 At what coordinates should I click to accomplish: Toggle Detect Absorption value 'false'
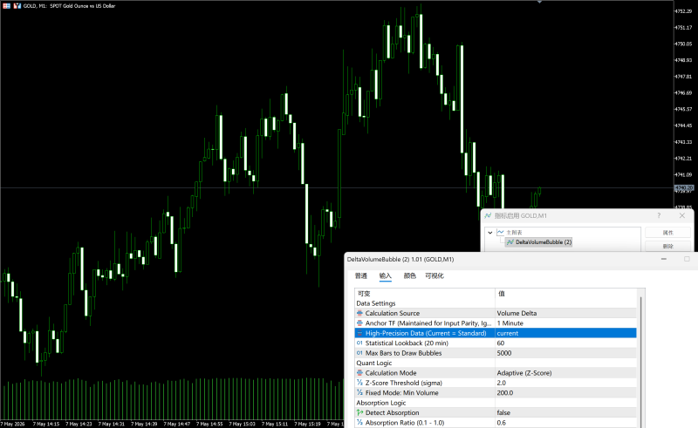click(x=565, y=413)
